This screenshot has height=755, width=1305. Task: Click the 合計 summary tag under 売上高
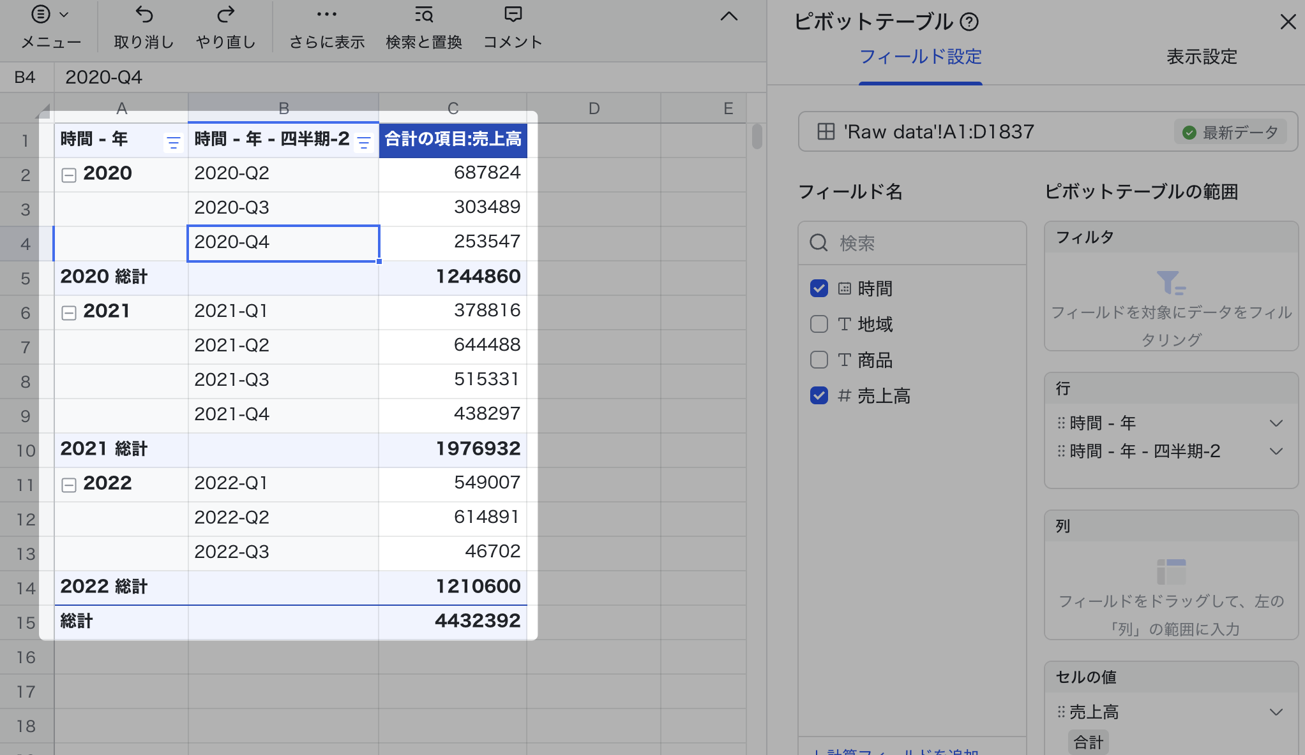1088,742
